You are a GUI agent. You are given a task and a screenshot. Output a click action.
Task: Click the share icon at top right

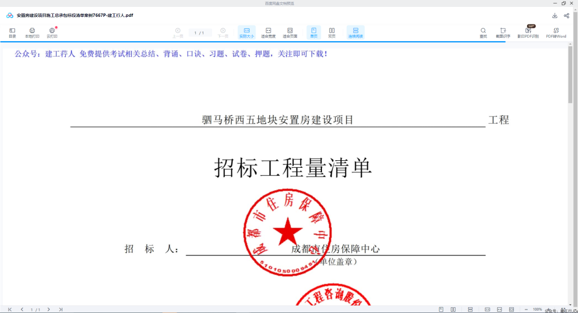566,16
